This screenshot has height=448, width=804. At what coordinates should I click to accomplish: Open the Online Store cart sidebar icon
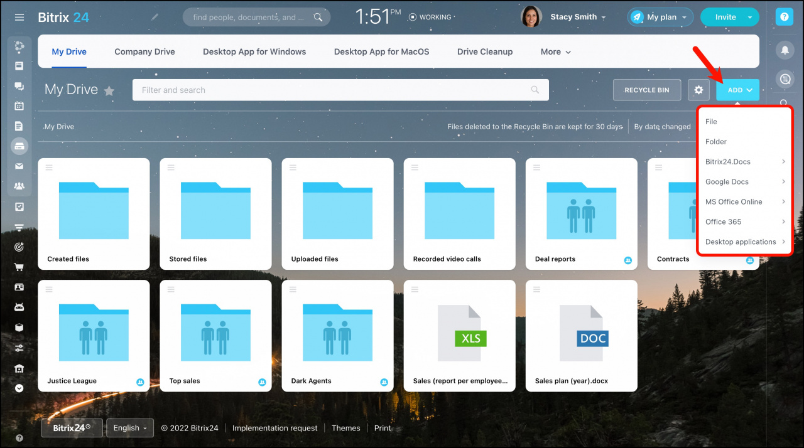(x=19, y=267)
